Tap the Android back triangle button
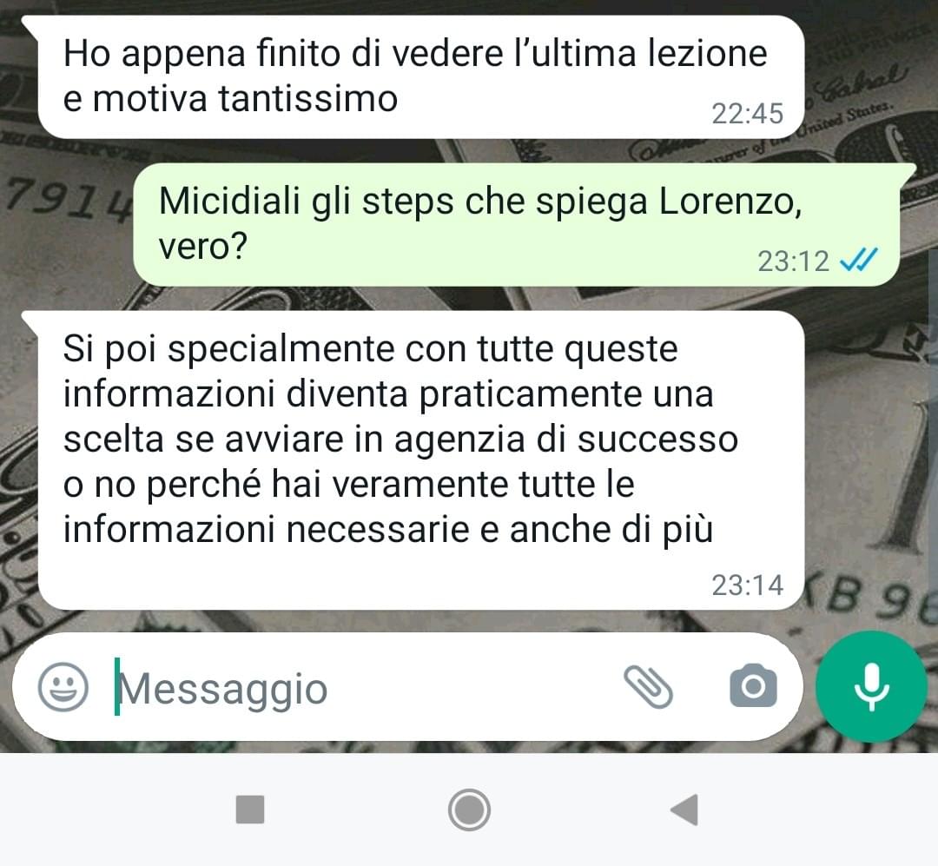938x866 pixels. (x=685, y=810)
